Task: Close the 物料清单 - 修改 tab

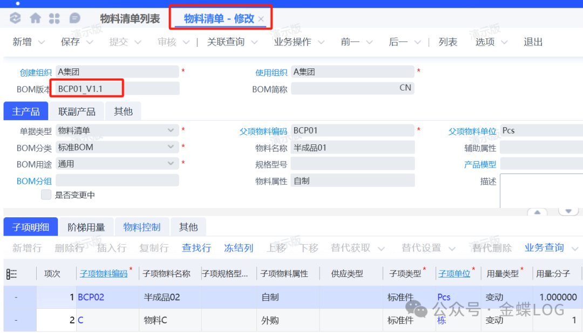Action: pos(261,19)
